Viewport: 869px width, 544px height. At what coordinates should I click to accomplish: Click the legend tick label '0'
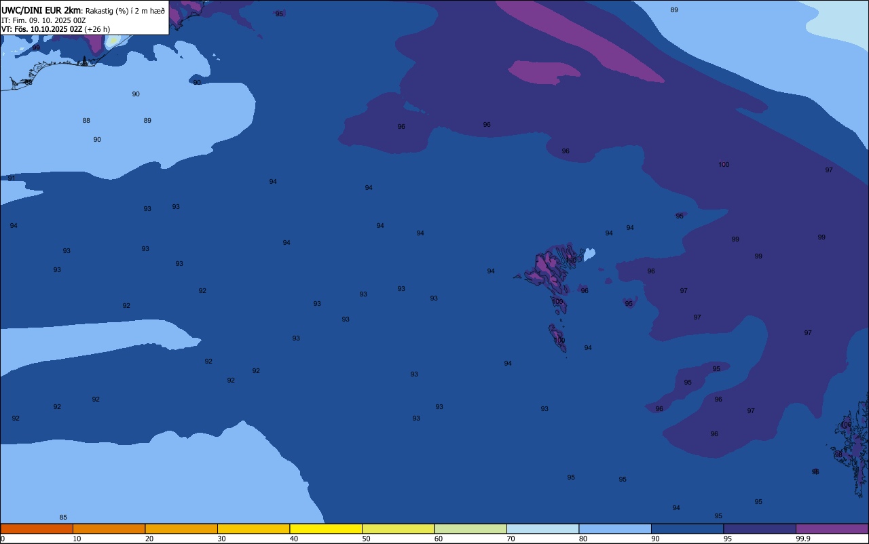pyautogui.click(x=3, y=539)
